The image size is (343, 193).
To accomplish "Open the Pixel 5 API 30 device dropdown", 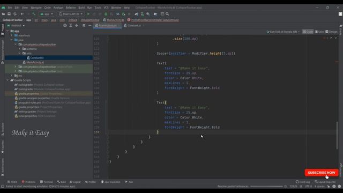I will click(x=71, y=14).
